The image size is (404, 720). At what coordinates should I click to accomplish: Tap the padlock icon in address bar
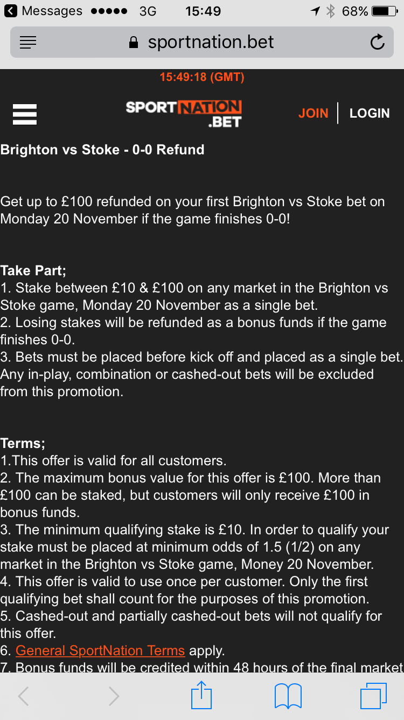[134, 42]
